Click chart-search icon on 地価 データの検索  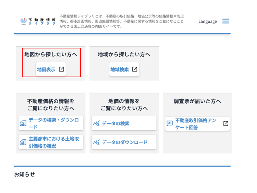point(97,124)
